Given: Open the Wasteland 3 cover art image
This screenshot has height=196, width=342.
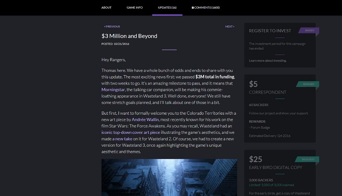Looking at the screenshot, I should (169, 177).
